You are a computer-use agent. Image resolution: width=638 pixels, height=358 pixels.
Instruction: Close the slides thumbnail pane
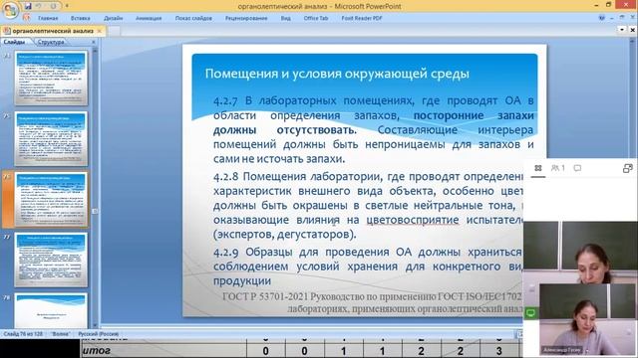pos(94,42)
